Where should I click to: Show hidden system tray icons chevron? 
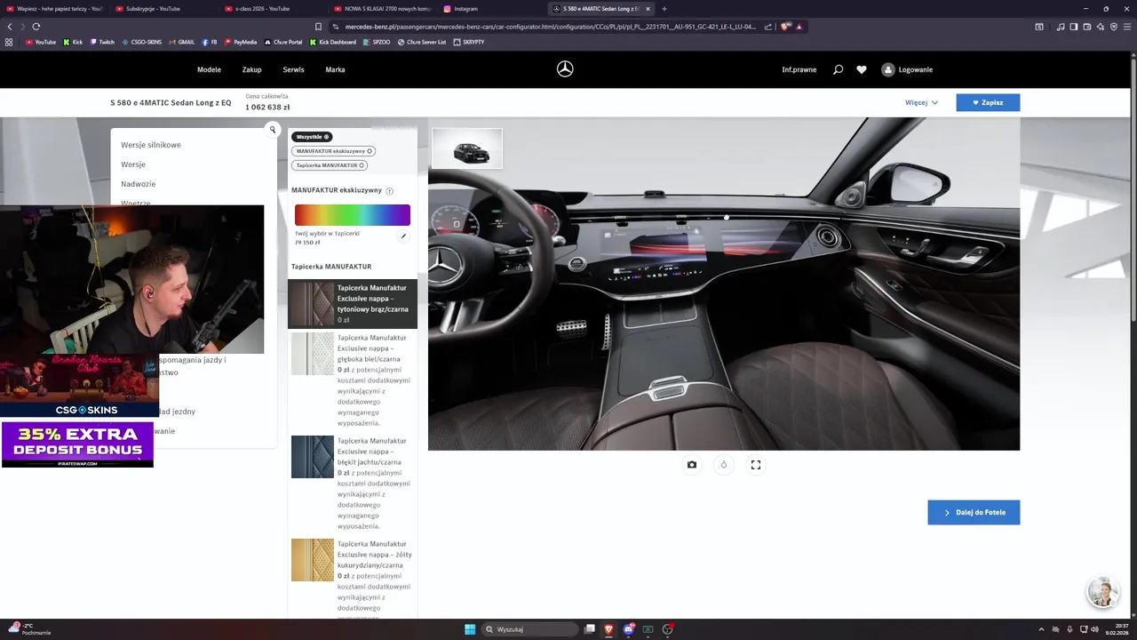click(x=1042, y=629)
